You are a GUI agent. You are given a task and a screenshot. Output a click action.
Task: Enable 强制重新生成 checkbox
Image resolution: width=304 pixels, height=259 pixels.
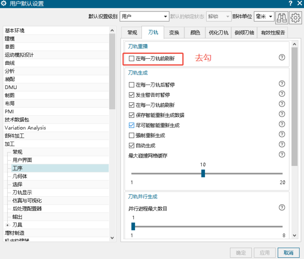point(132,135)
